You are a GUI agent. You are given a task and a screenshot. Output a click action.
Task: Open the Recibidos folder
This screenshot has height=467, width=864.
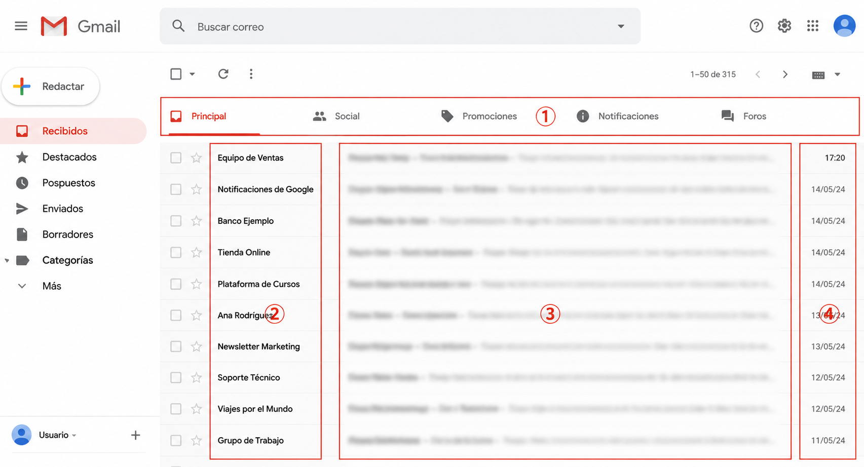coord(73,131)
